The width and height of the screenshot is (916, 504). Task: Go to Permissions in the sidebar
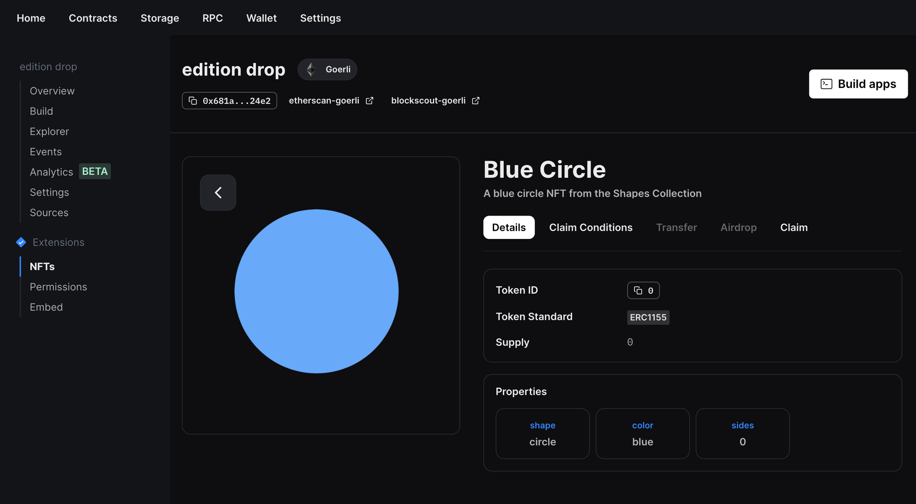[x=58, y=287]
